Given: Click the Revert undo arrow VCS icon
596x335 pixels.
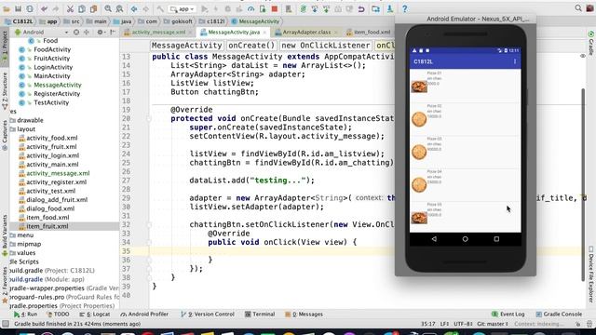Looking at the screenshot, I should coord(361,8).
